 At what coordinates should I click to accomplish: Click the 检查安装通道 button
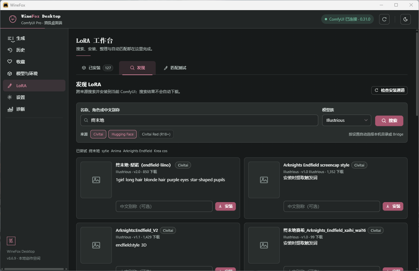(x=389, y=90)
